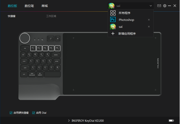Click the alt option key
Image resolution: width=180 pixels, height=124 pixels.
coord(40,74)
